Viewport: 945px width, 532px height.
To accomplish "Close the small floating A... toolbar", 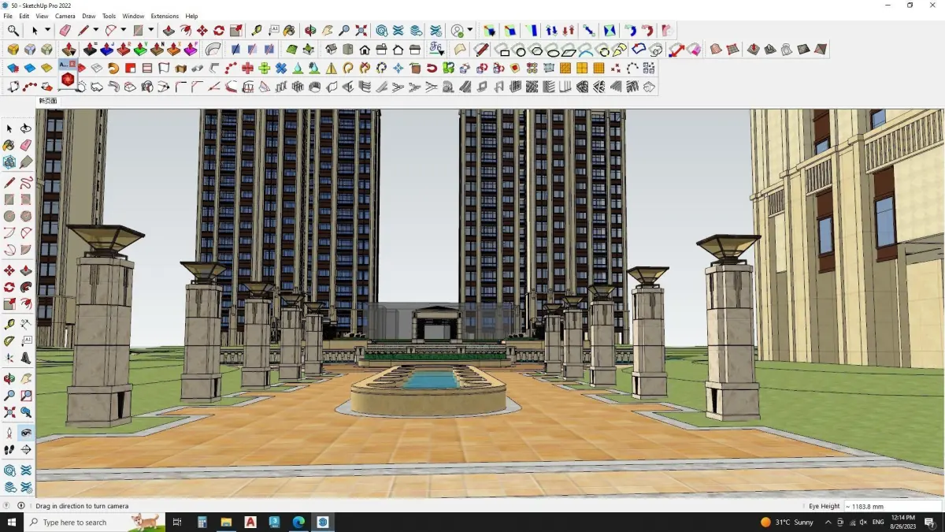I will point(72,63).
